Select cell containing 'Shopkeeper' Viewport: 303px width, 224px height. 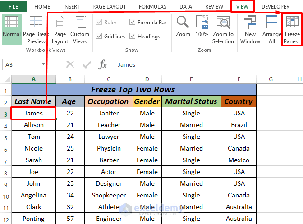[x=109, y=195]
